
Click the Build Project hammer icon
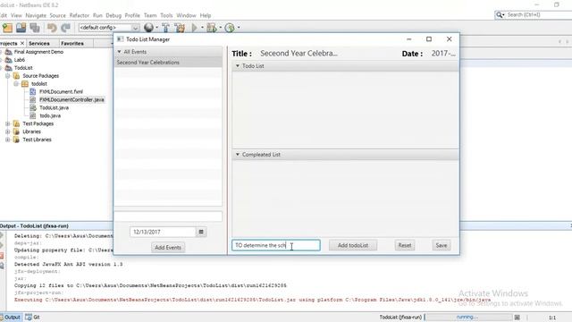coord(165,28)
